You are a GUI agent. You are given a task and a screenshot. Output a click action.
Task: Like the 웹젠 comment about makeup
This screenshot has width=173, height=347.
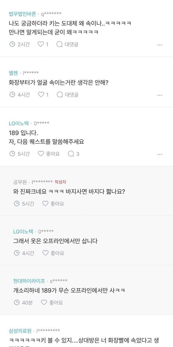(x=41, y=95)
